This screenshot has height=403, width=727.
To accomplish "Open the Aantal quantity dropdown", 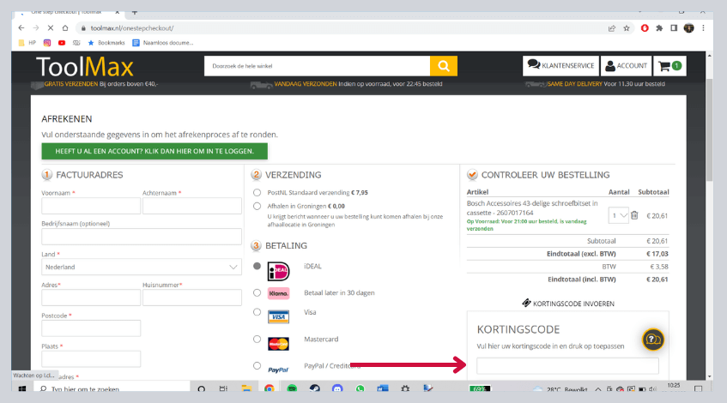I will point(619,215).
